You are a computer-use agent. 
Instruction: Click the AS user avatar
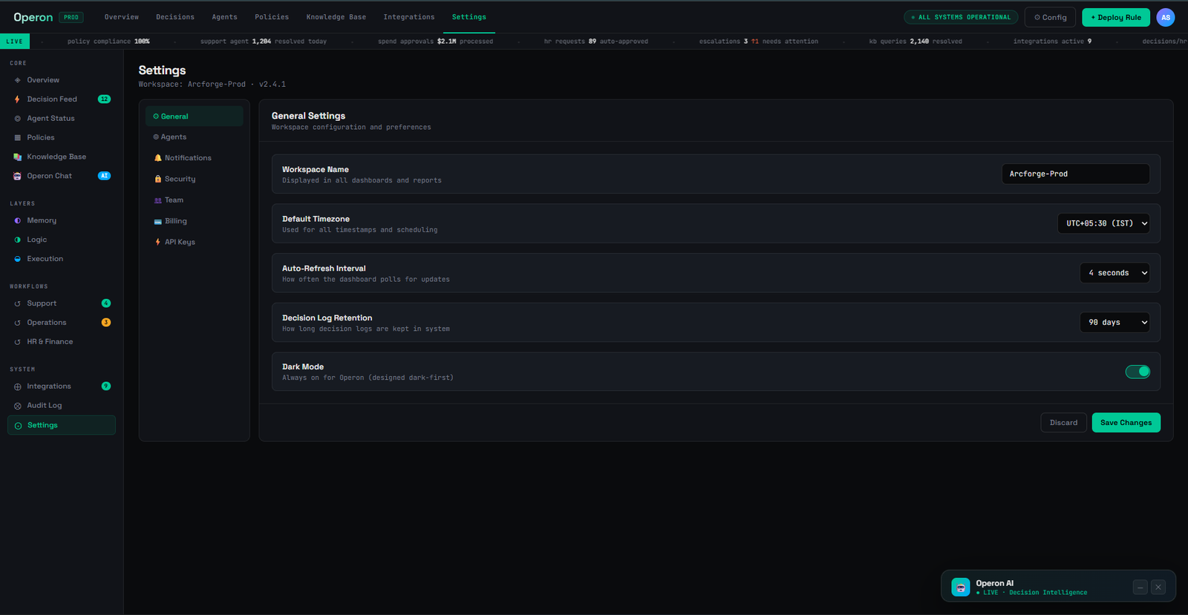point(1166,17)
